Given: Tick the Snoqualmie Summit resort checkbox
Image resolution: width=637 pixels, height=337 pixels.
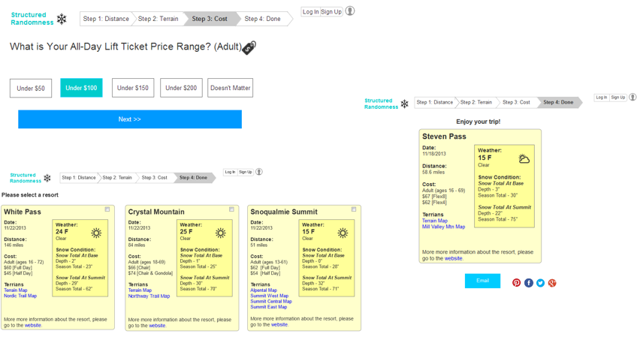Looking at the screenshot, I should click(354, 209).
